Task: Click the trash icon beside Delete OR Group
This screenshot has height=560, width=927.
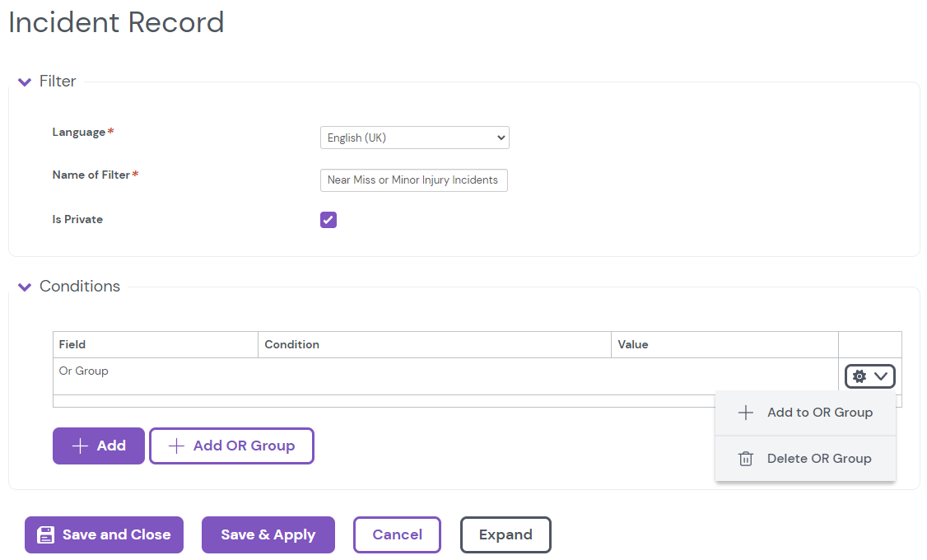Action: pos(746,459)
